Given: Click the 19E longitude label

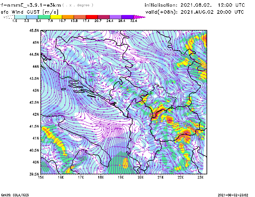Looking at the screenshot, I should pyautogui.click(x=121, y=177).
